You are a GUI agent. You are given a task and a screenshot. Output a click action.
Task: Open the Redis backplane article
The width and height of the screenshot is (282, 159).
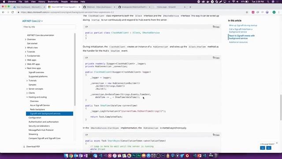pyautogui.click(x=37, y=110)
